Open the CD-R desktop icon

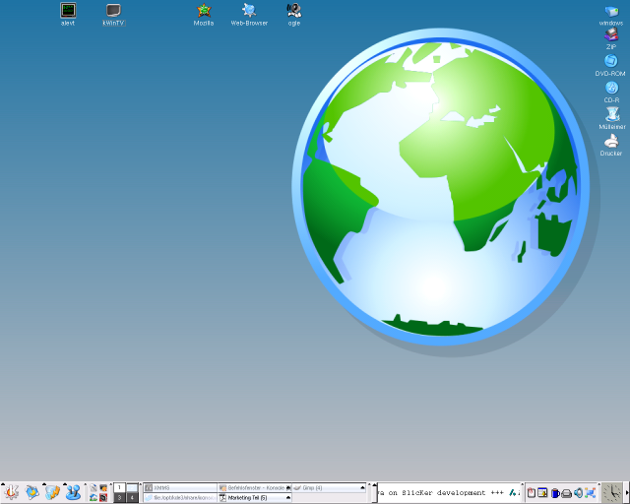click(x=611, y=92)
